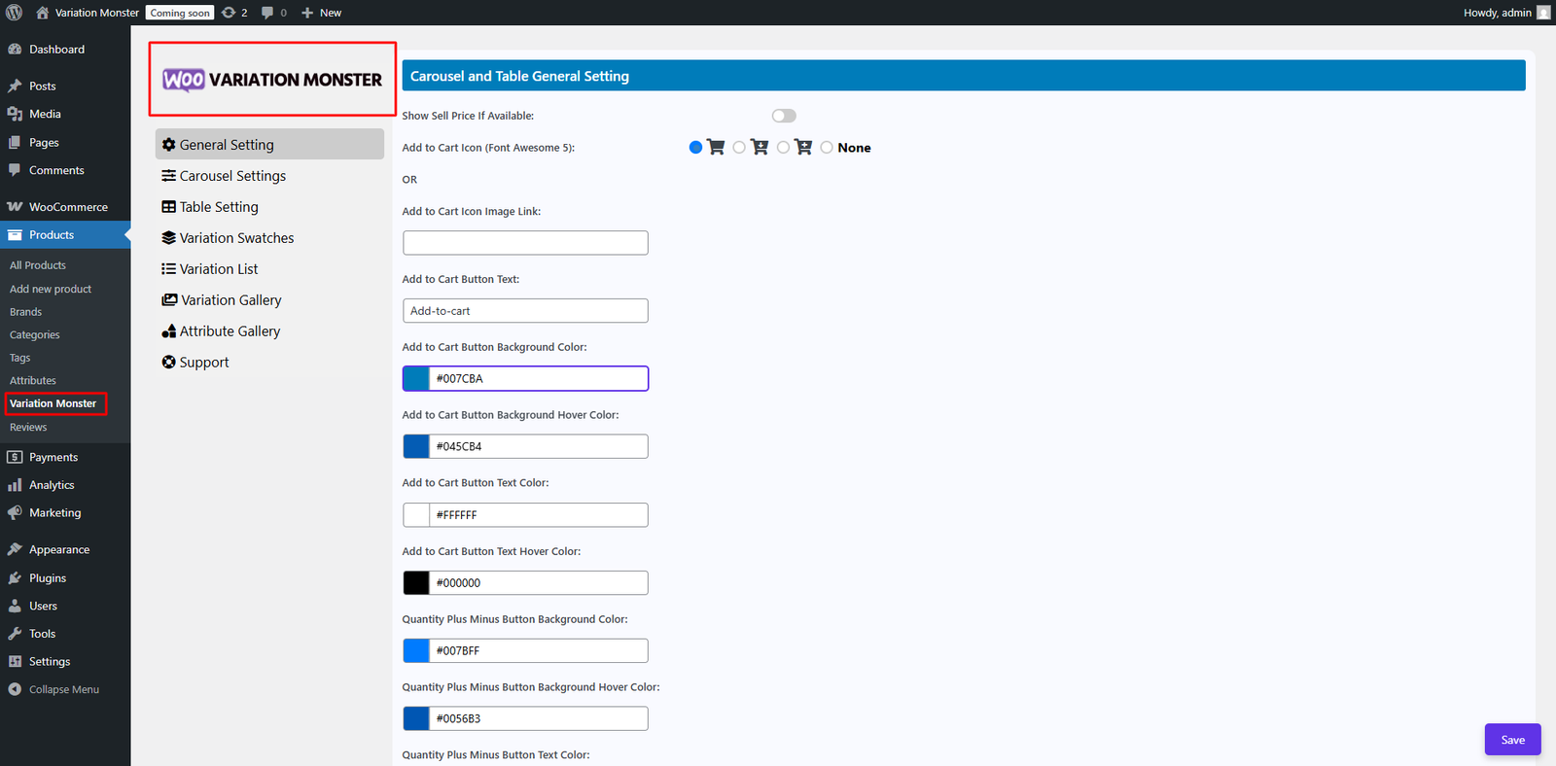Image resolution: width=1556 pixels, height=766 pixels.
Task: Toggle Show Sell Price If Available switch
Action: [x=784, y=116]
